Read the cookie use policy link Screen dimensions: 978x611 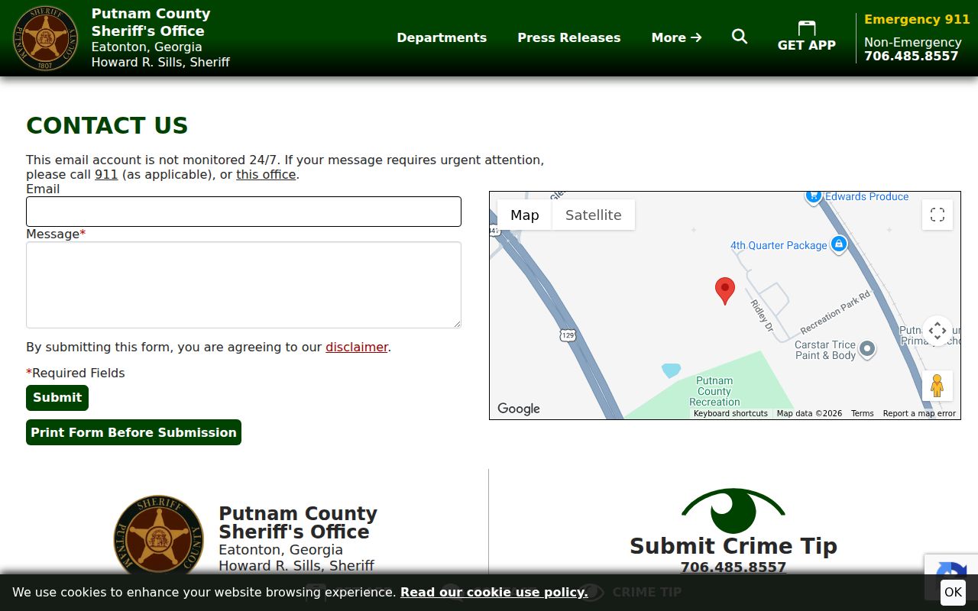(x=494, y=592)
